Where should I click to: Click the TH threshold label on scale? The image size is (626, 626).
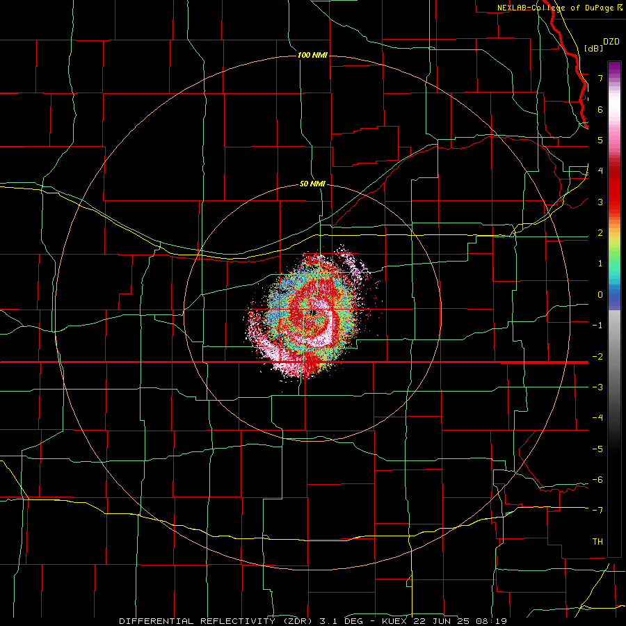pos(597,541)
